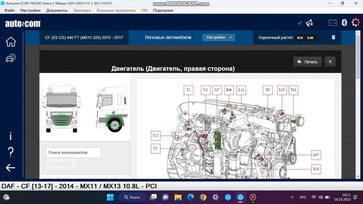Open vehicle selection car icon in sidebar
Image resolution: width=363 pixels, height=204 pixels.
[x=11, y=58]
